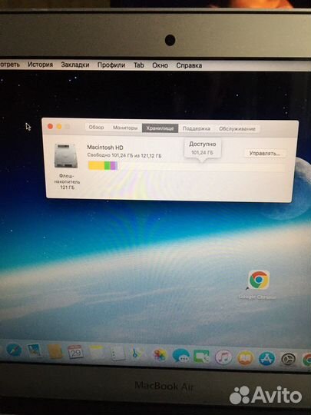Open iBooks from the Dock
Image resolution: width=311 pixels, height=415 pixels.
(245, 358)
